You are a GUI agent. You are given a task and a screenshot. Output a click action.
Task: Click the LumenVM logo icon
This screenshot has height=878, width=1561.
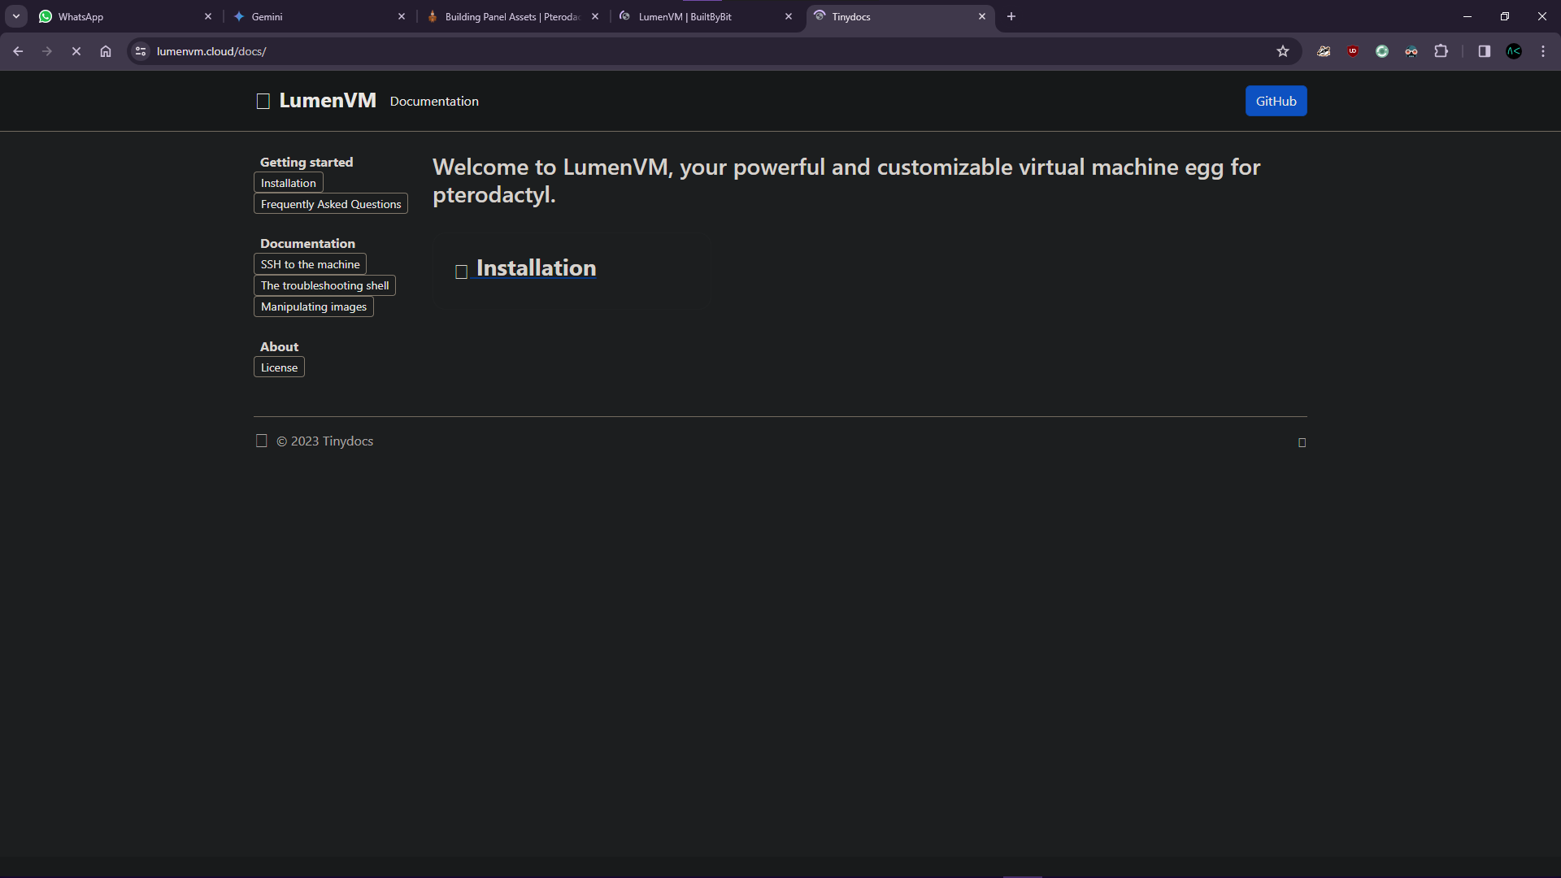pyautogui.click(x=263, y=102)
